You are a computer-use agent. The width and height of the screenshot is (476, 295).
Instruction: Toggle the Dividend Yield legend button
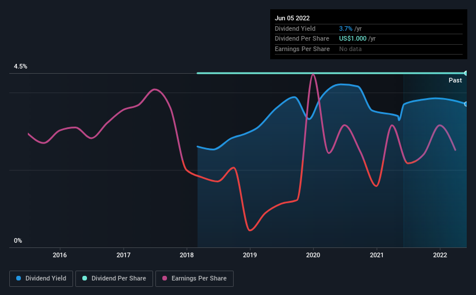(41, 279)
